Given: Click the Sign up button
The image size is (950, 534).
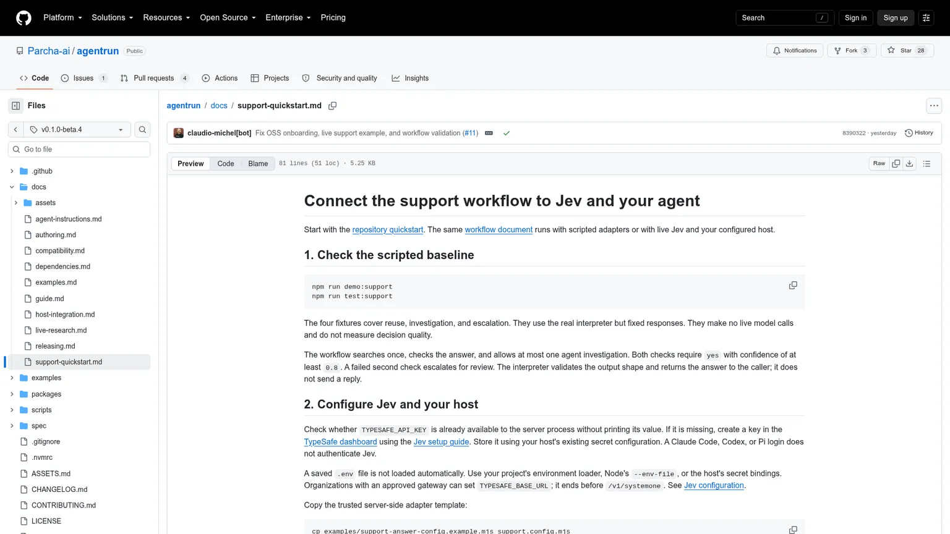Looking at the screenshot, I should click(895, 18).
